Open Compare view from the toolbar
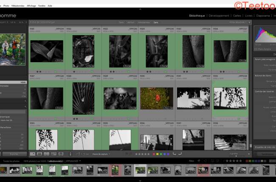The width and height of the screenshot is (276, 182). tap(47, 154)
